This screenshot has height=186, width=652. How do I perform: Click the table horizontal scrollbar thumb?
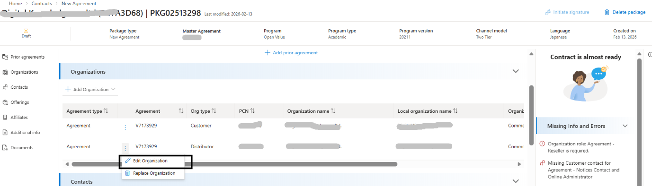coord(234,164)
